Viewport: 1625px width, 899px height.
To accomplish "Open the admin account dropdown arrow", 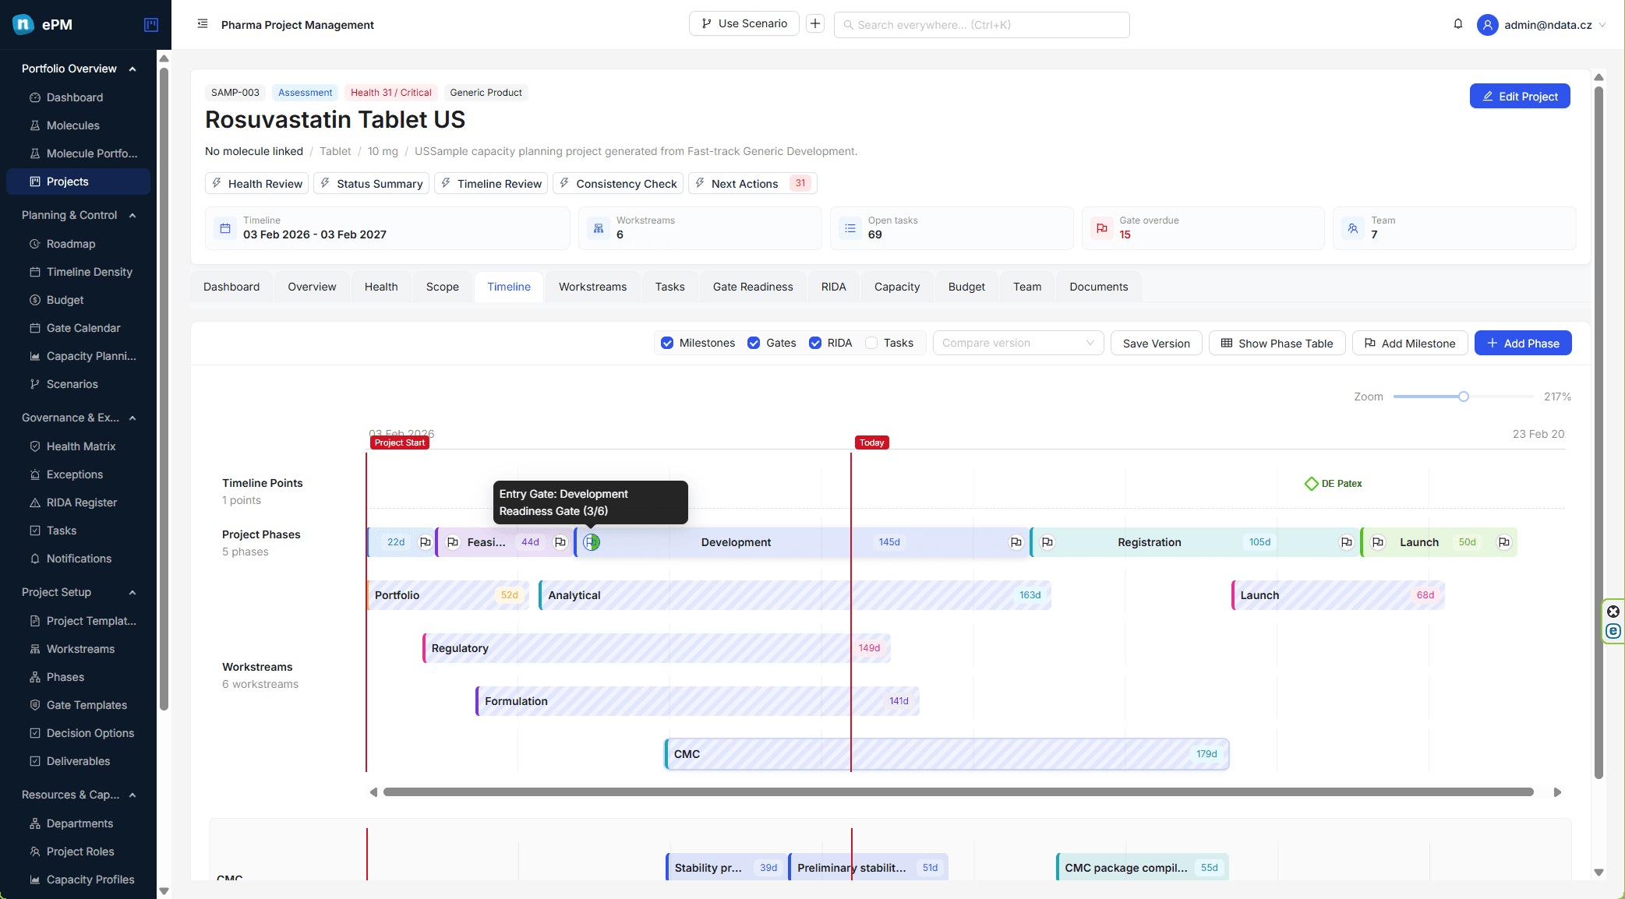I will (x=1602, y=25).
